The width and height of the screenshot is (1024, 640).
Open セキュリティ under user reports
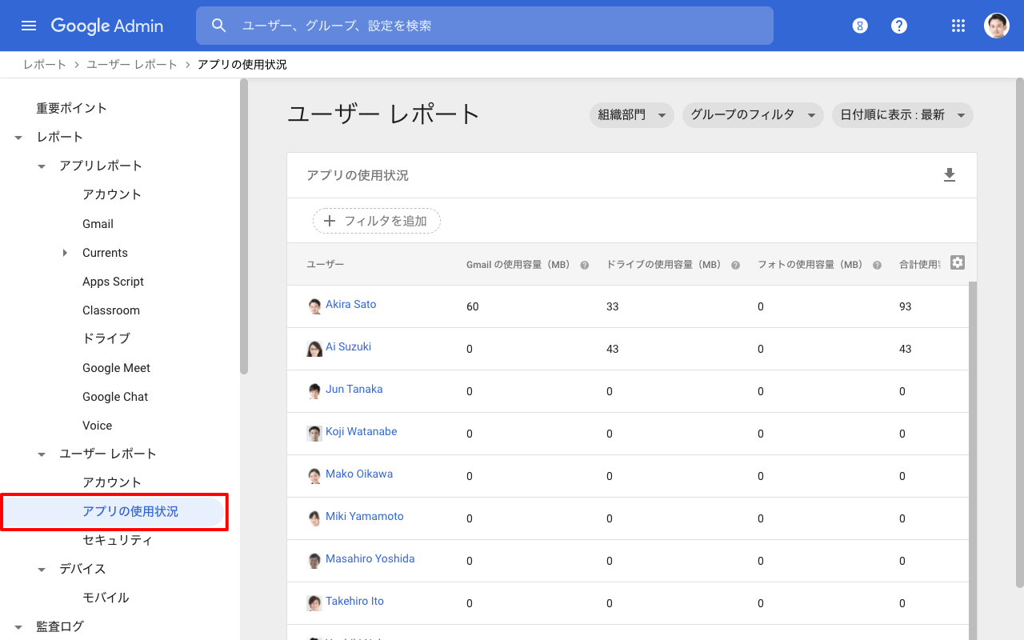(117, 540)
